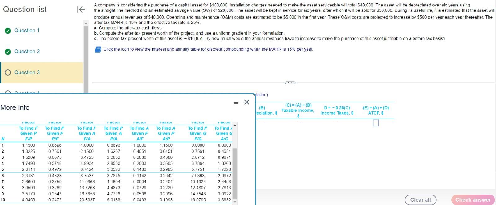
Task: Open Question 3 in the list
Action: point(27,73)
